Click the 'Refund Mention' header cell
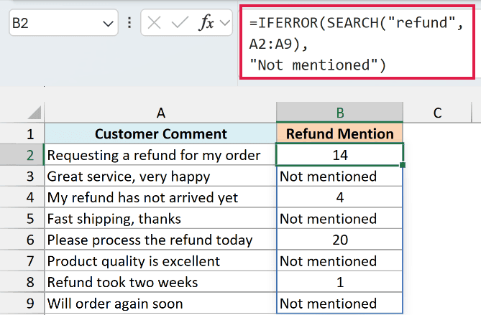 339,133
